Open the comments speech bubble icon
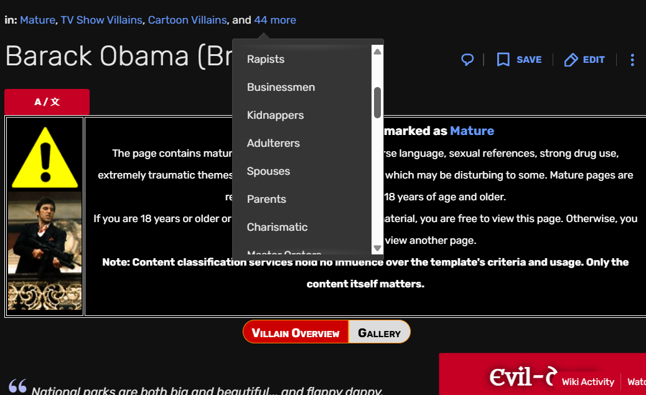Viewport: 646px width, 395px height. pos(467,60)
